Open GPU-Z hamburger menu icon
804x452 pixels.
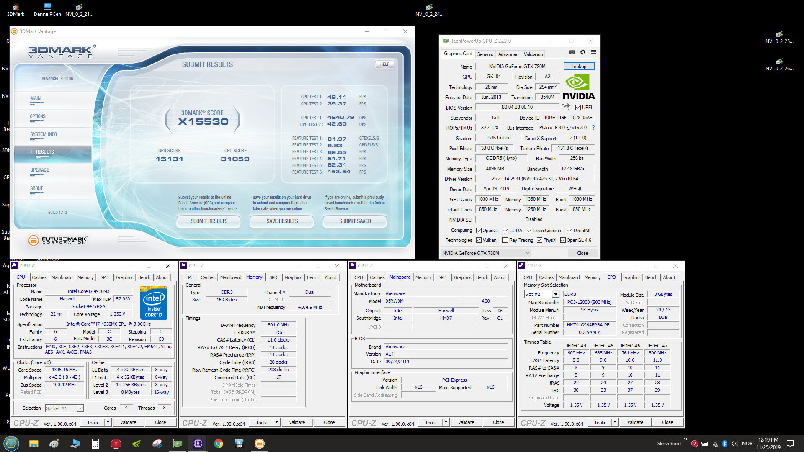(x=593, y=52)
